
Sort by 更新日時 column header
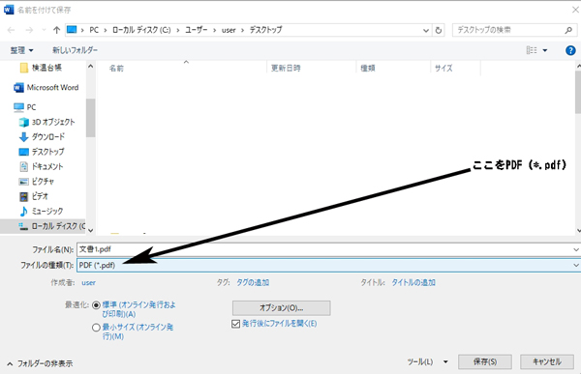click(286, 68)
